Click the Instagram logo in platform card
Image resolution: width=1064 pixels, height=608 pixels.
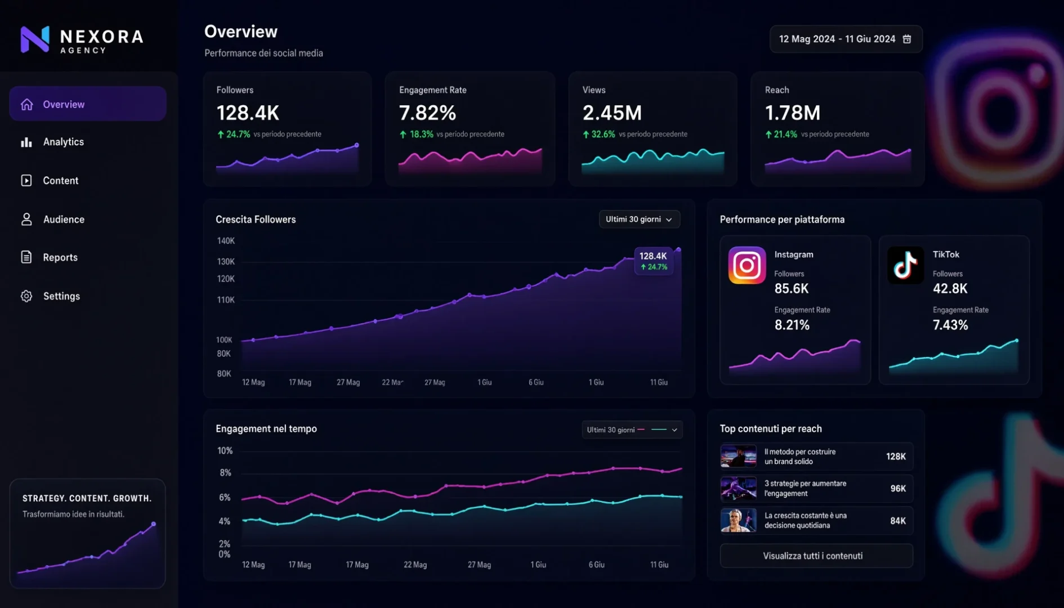coord(747,265)
